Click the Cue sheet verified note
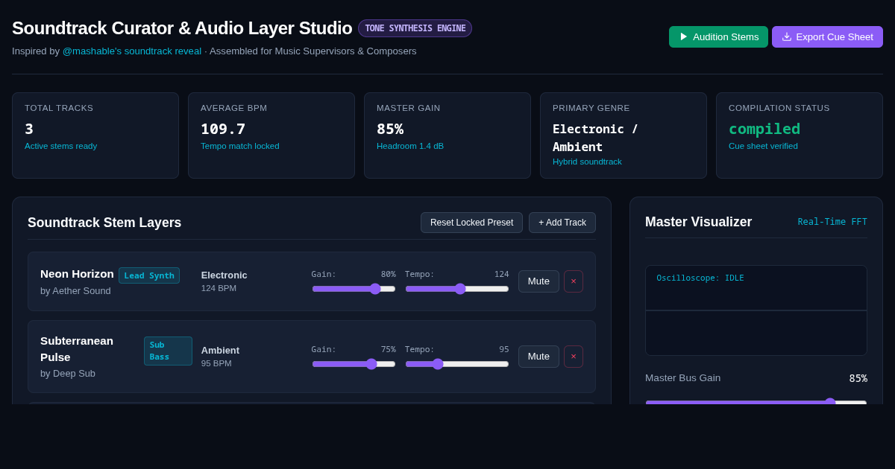 point(763,146)
